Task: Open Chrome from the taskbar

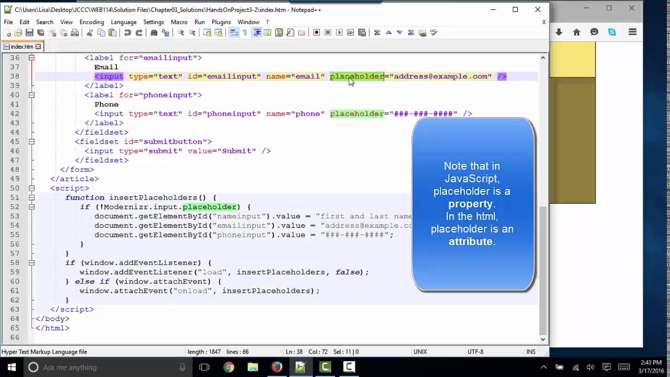Action: coord(229,367)
